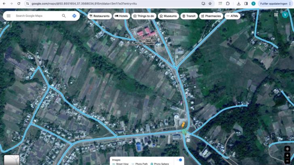Image resolution: width=294 pixels, height=165 pixels.
Task: Focus the Search Google Maps field
Action: click(x=38, y=16)
